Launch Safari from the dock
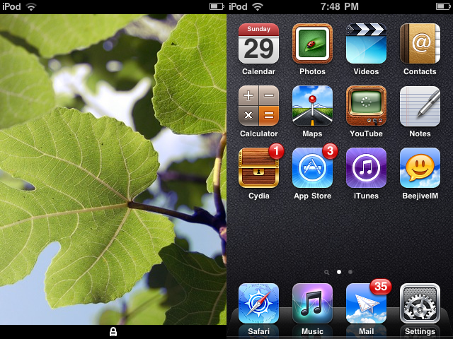The height and width of the screenshot is (339, 453). [258, 303]
